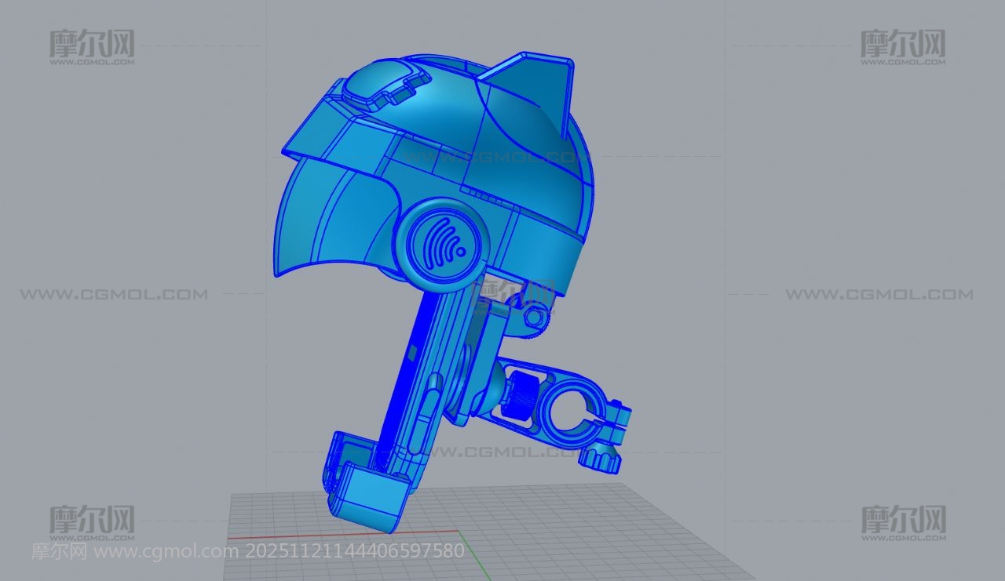This screenshot has width=1005, height=581.
Task: Click the top-right 摩尔网 logo watermark
Action: coord(903,46)
